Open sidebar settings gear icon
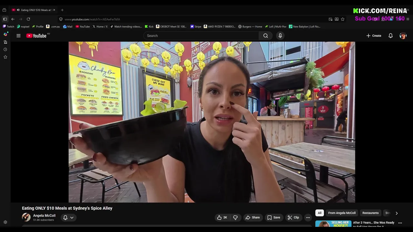The image size is (413, 232). pos(5,222)
